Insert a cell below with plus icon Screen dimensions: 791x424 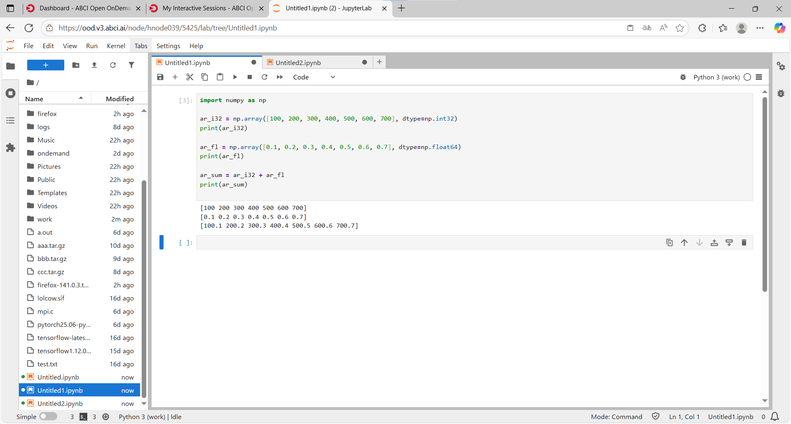[x=175, y=77]
